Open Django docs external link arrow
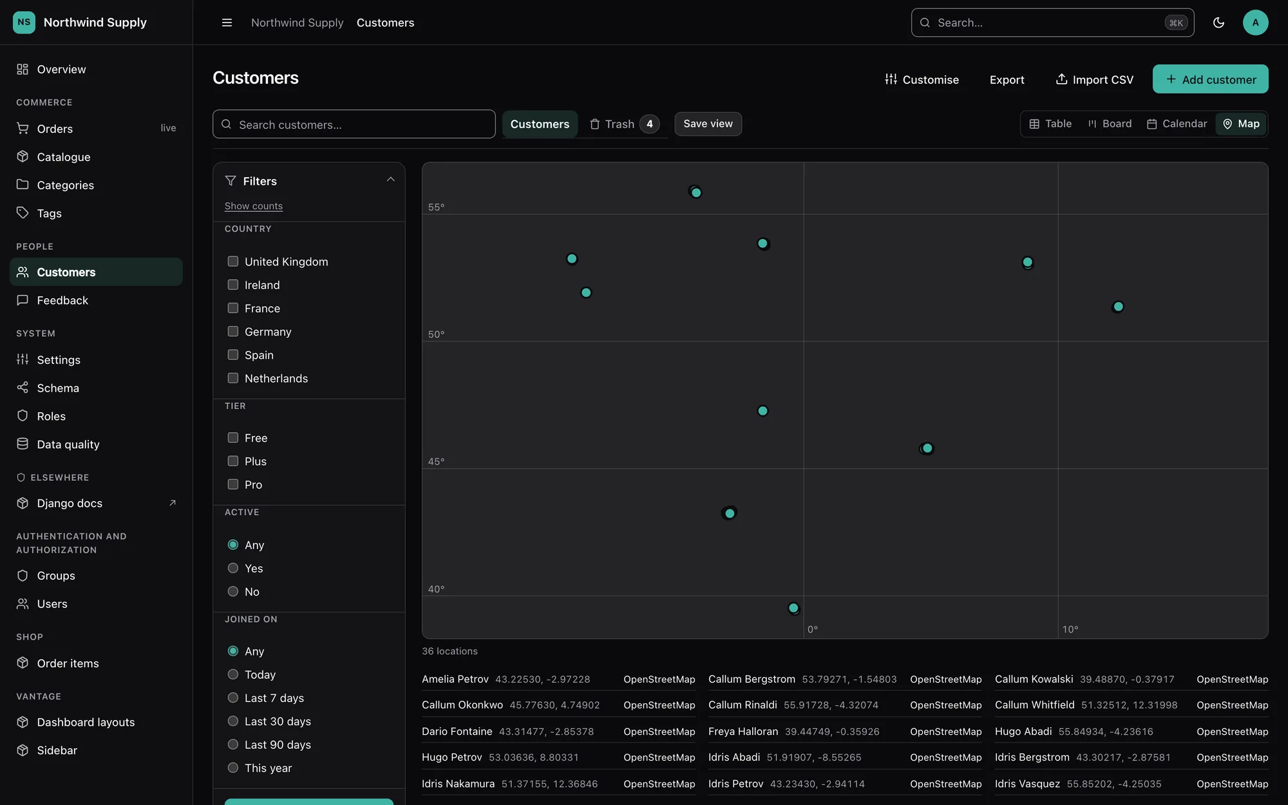This screenshot has width=1288, height=805. click(173, 503)
